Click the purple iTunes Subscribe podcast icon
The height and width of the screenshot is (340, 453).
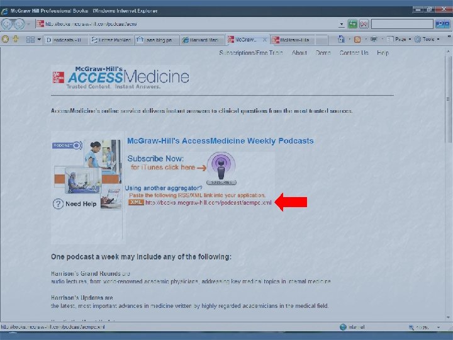point(221,169)
